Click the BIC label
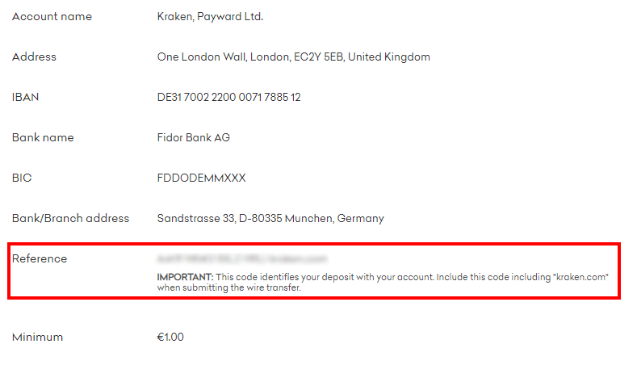Screen dimensions: 637x365 pyautogui.click(x=21, y=178)
